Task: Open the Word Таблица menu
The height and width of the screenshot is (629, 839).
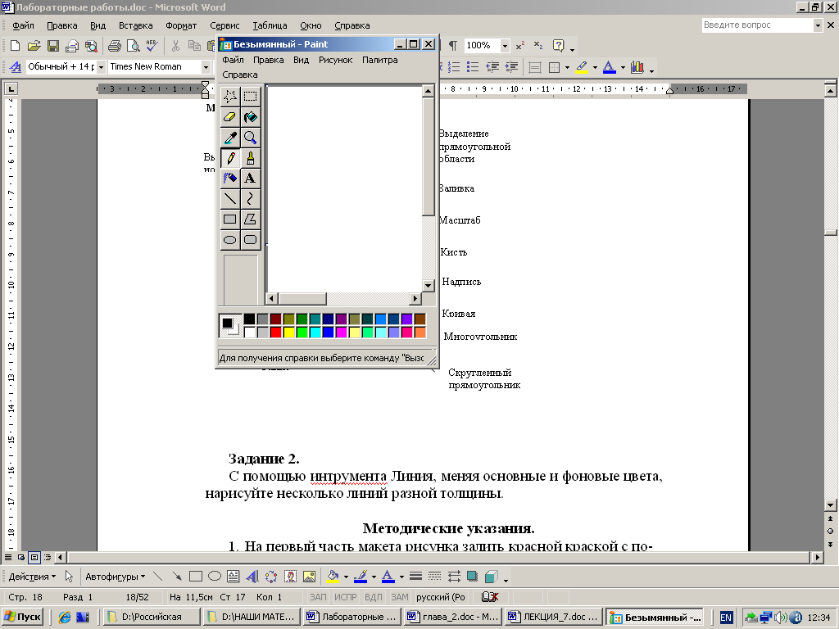Action: click(270, 25)
